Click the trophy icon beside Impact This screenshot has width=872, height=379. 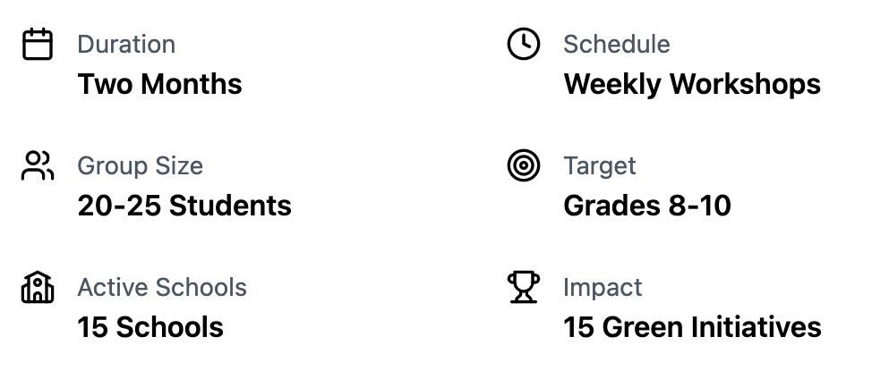coord(524,288)
